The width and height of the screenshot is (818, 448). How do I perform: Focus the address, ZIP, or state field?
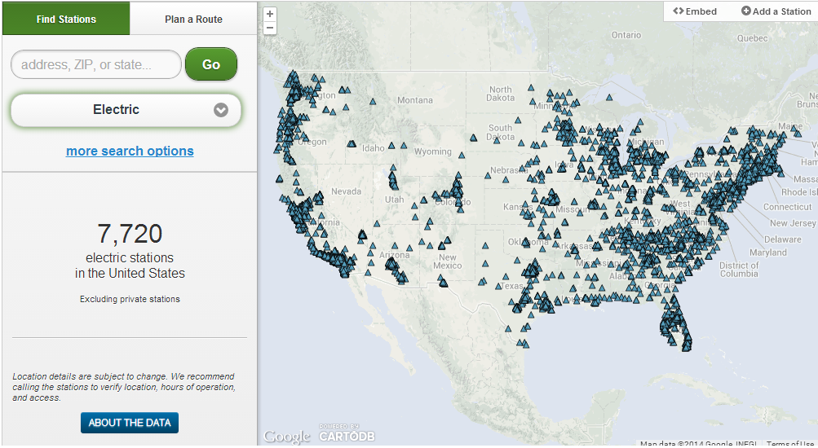point(96,64)
